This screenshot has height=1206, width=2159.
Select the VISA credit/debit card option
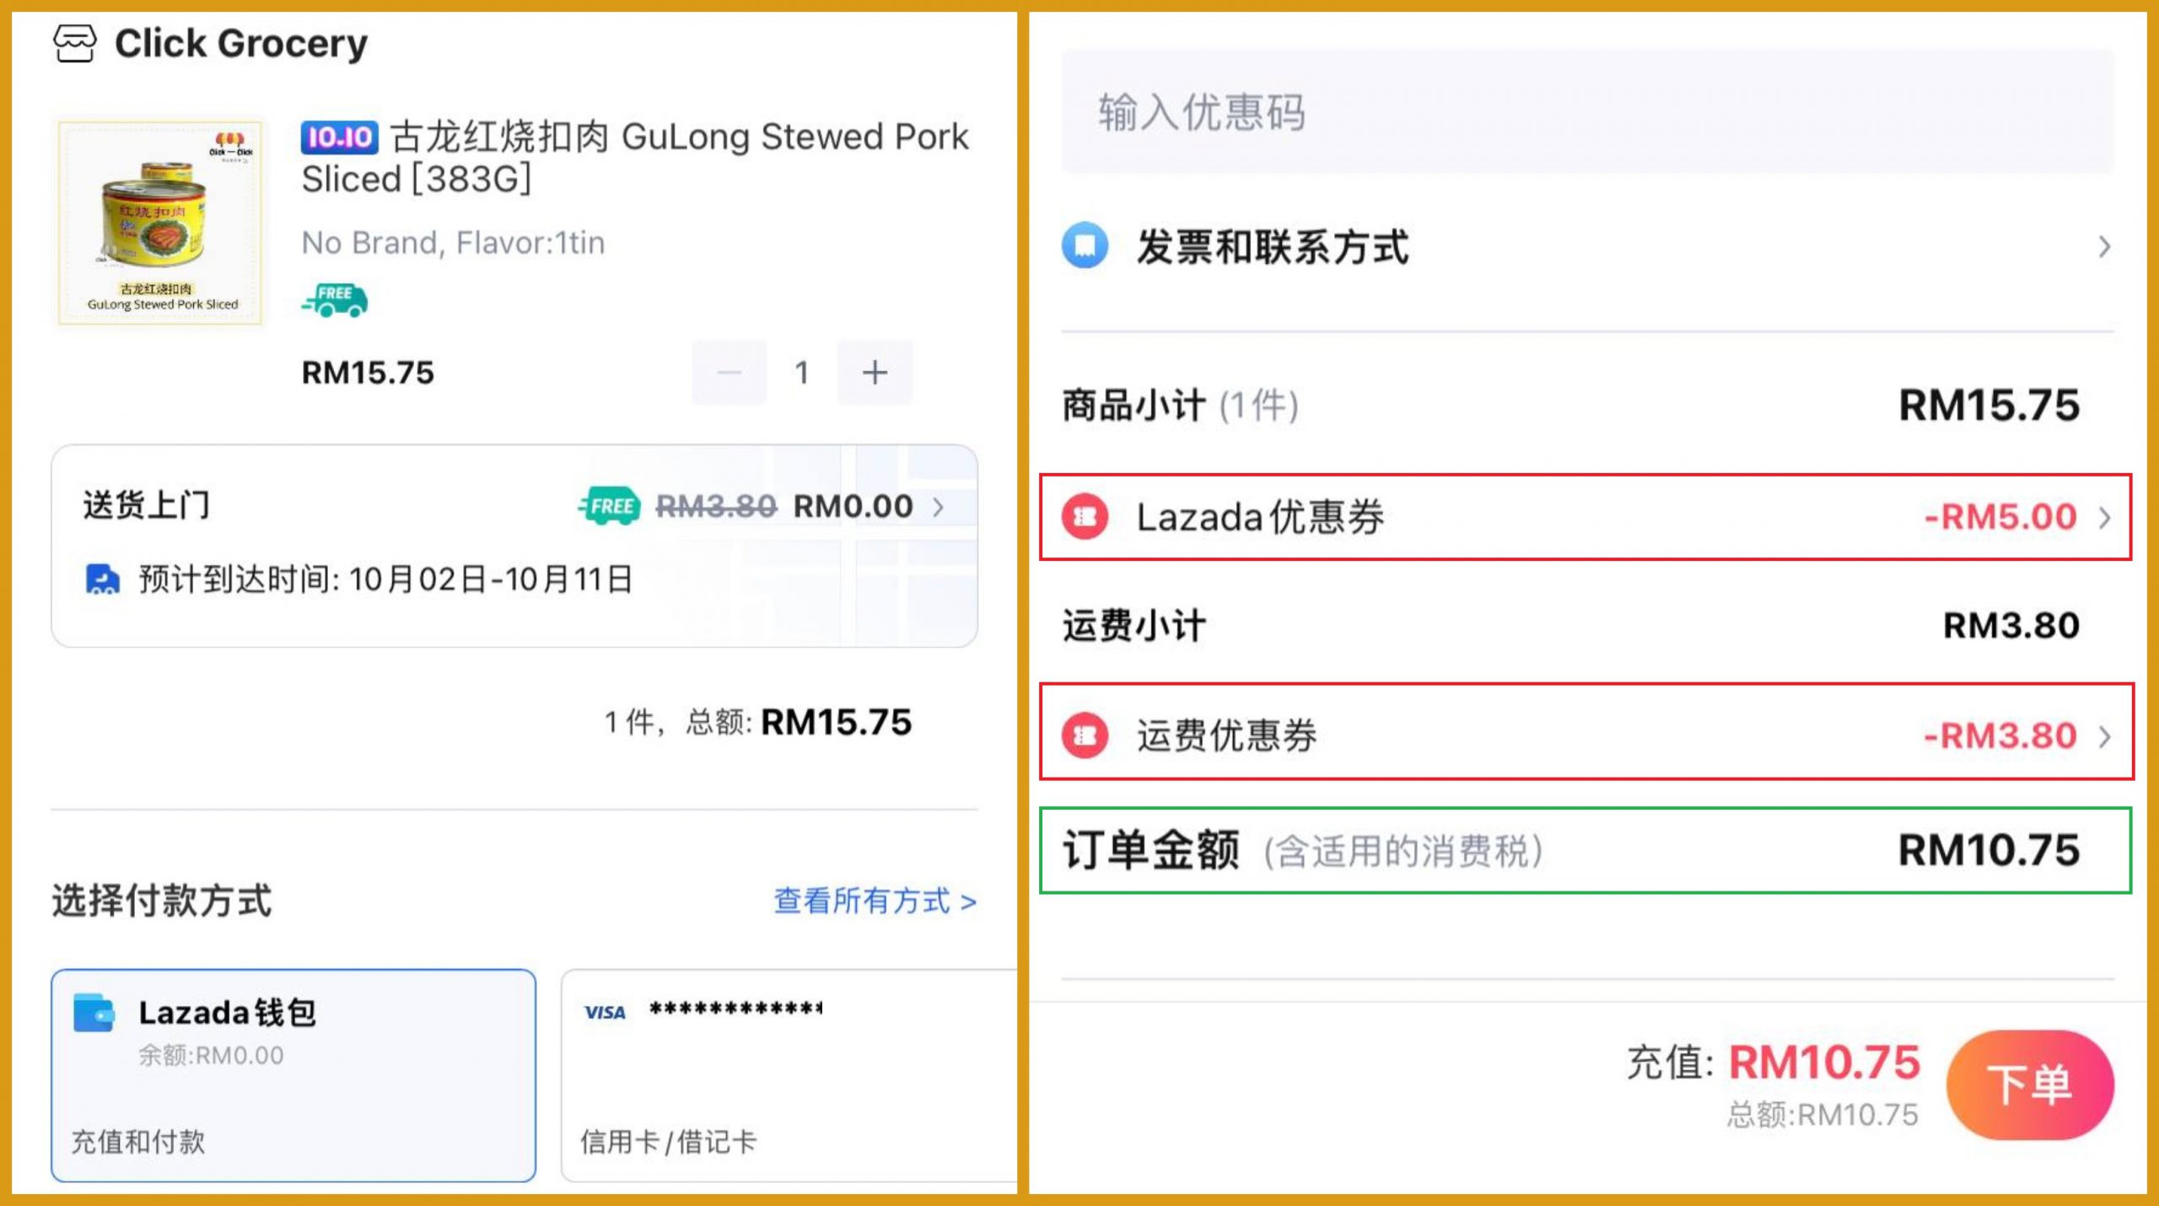tap(789, 1074)
